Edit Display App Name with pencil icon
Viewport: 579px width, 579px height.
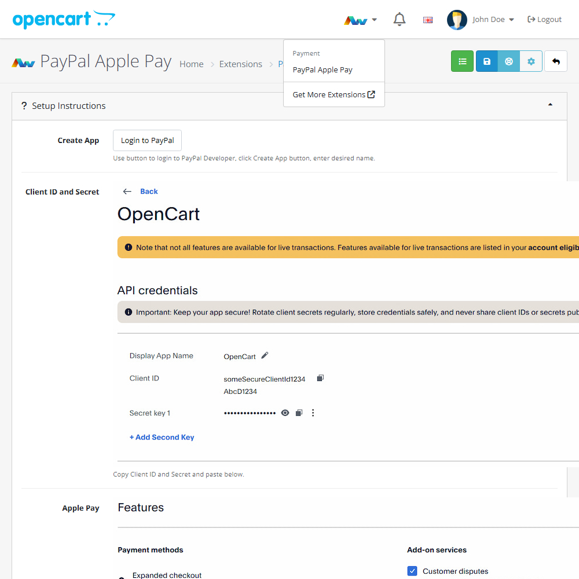point(265,356)
